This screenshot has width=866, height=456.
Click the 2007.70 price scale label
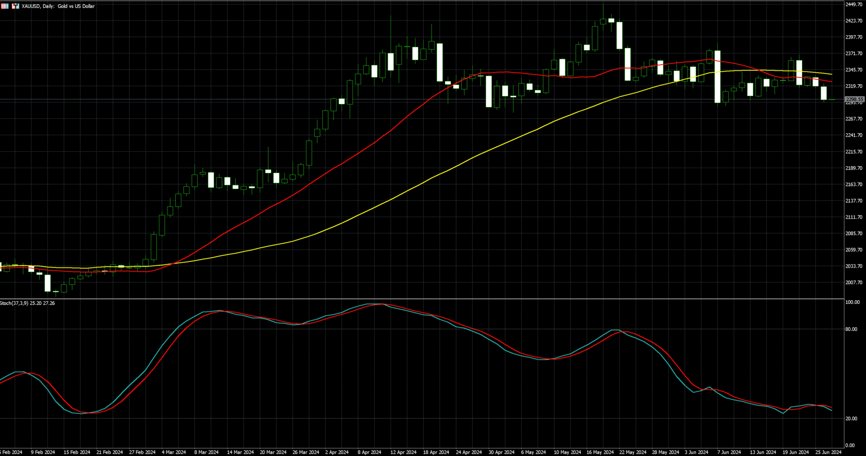pyautogui.click(x=854, y=282)
